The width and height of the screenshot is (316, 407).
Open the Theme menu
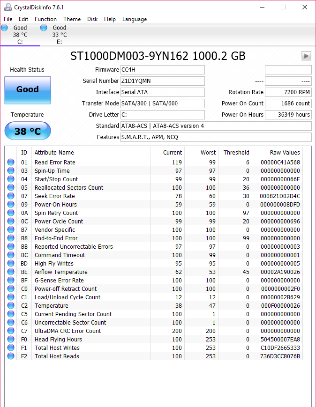[72, 19]
